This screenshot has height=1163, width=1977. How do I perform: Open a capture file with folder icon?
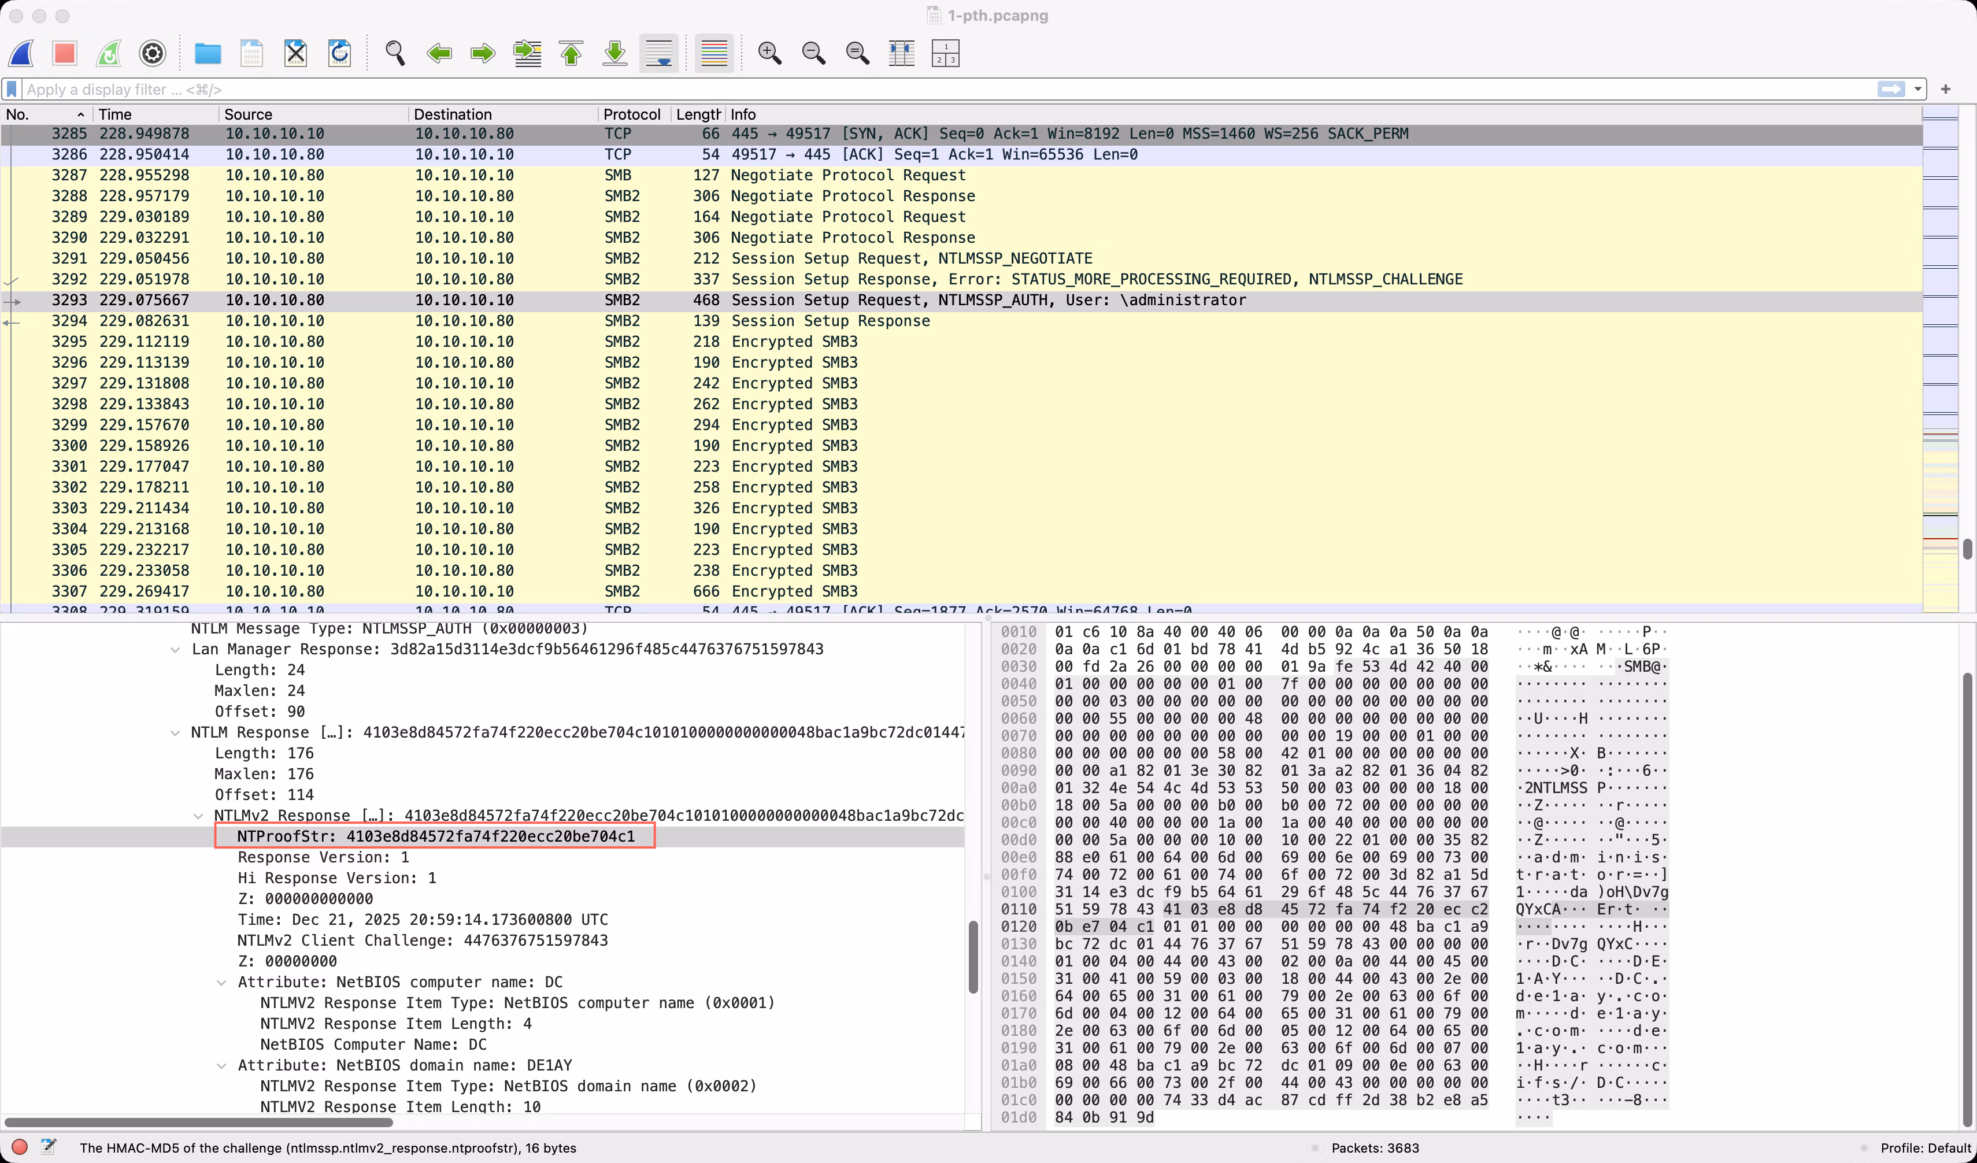click(208, 53)
